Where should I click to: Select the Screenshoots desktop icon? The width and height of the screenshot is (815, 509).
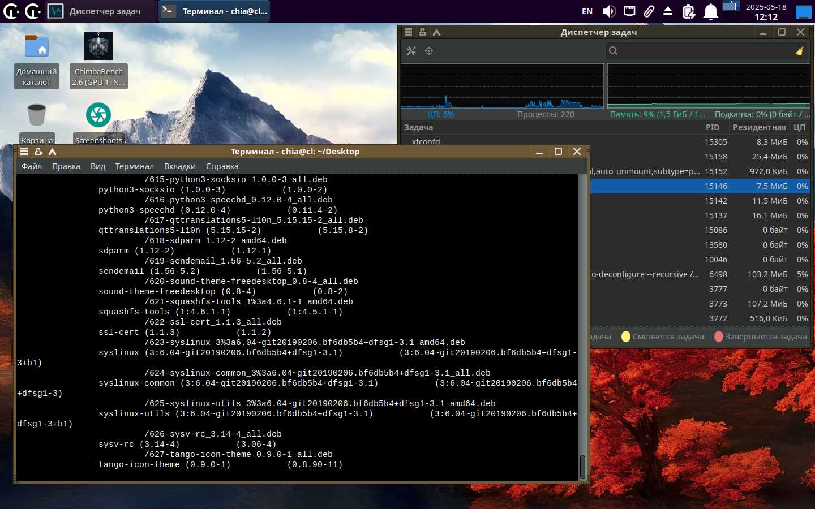click(x=98, y=123)
